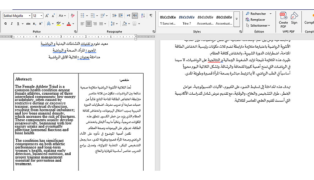The width and height of the screenshot is (314, 180).
Task: Decrease the font size with the shrink button
Action: click(x=53, y=16)
